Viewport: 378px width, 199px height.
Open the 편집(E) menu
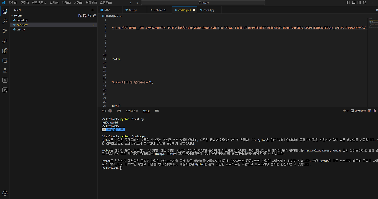(x=25, y=3)
